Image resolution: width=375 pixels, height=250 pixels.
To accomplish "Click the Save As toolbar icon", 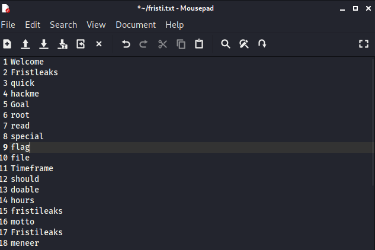I will point(62,44).
